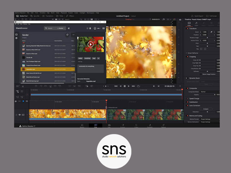Open the Retime Process dropdown
Image resolution: width=231 pixels, height=173 pixels.
click(210, 119)
